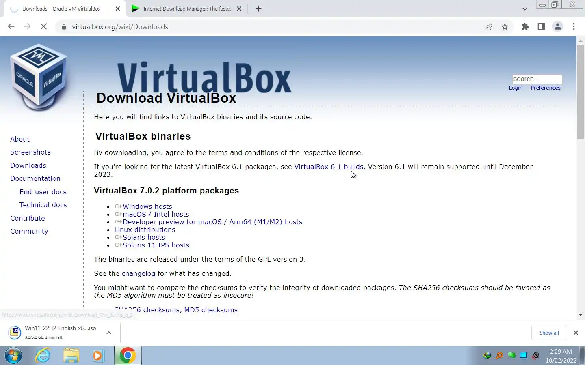585x365 pixels.
Task: Expand the tab search chevron
Action: pyautogui.click(x=524, y=9)
